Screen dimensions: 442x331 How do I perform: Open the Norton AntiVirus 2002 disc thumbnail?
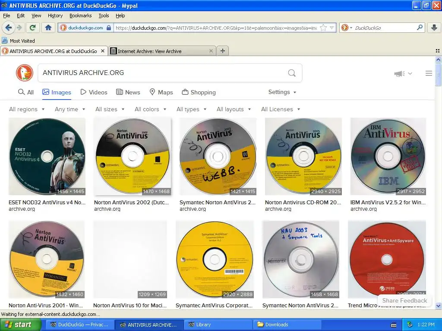tap(133, 156)
